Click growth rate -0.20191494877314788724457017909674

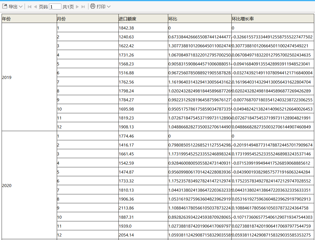[273, 145]
